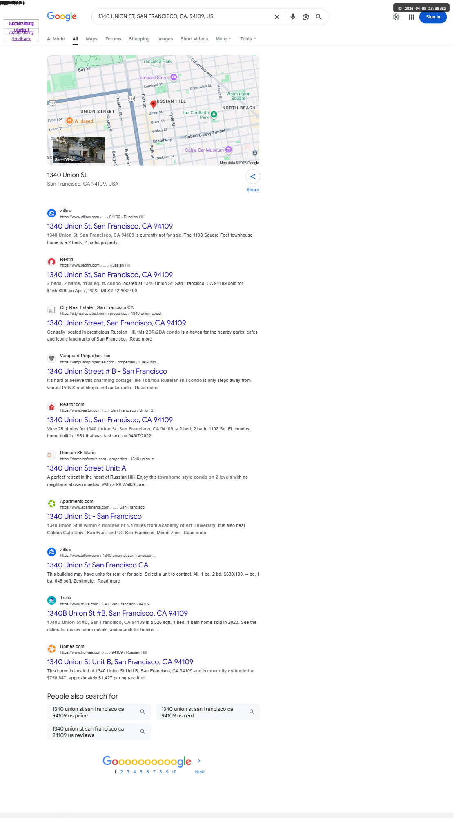
Task: Click the Google logo
Action: click(x=62, y=16)
